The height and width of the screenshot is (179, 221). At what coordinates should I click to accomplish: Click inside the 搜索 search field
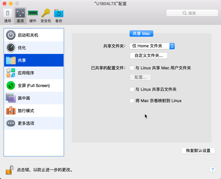(x=192, y=13)
